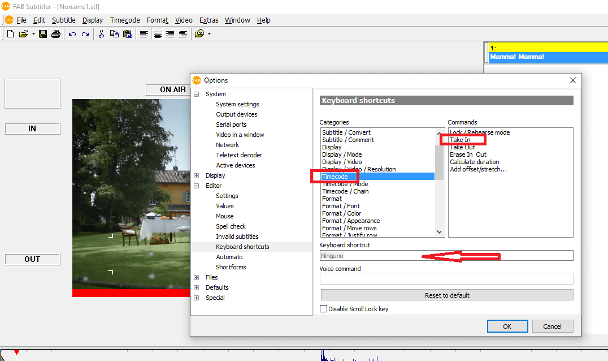Click the Undo arrow icon
Screen dimensions: 608x361
[x=72, y=34]
